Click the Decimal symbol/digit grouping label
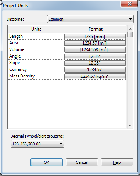The width and height of the screenshot is (140, 176). 37,136
